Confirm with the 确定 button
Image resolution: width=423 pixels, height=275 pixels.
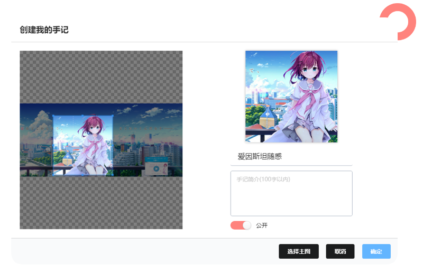point(376,251)
